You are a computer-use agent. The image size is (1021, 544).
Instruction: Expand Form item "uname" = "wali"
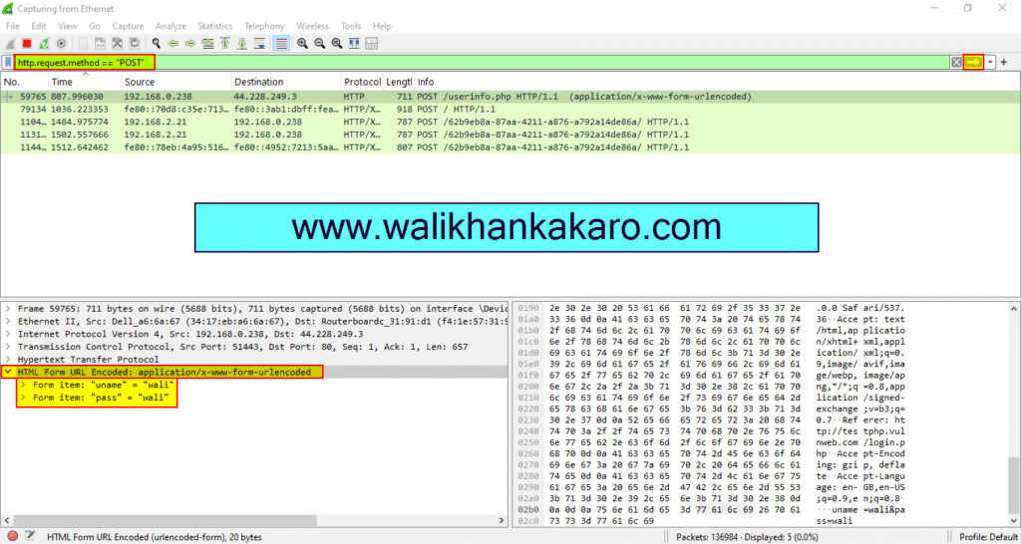(24, 385)
